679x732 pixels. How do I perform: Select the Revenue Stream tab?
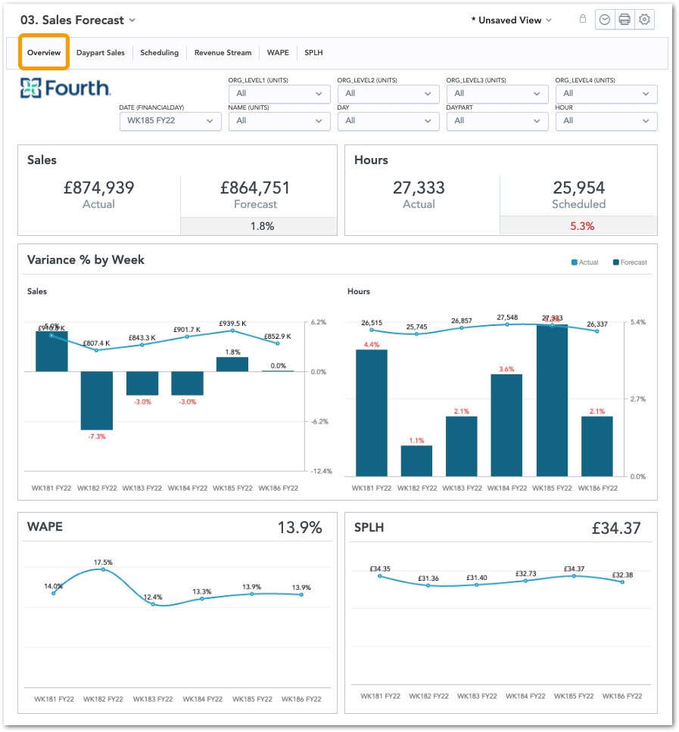(223, 53)
